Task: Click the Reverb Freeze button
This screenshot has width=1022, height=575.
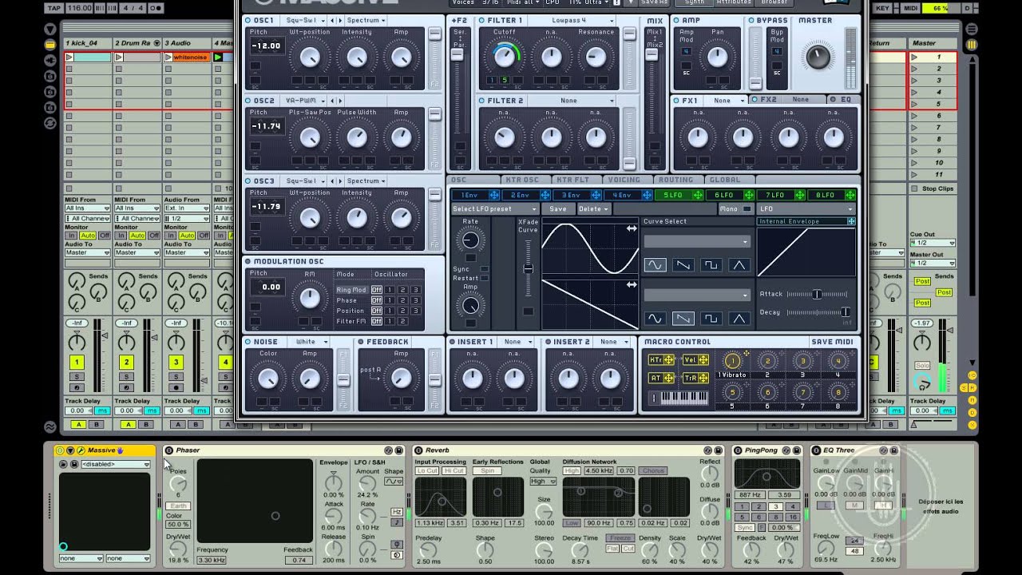Action: coord(620,538)
